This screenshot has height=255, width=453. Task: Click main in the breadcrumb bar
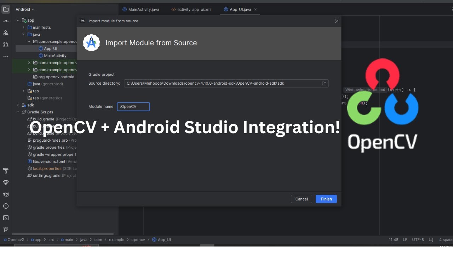67,240
